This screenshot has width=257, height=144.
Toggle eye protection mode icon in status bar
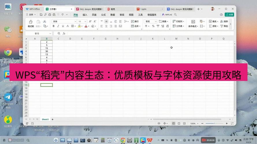click(x=159, y=123)
